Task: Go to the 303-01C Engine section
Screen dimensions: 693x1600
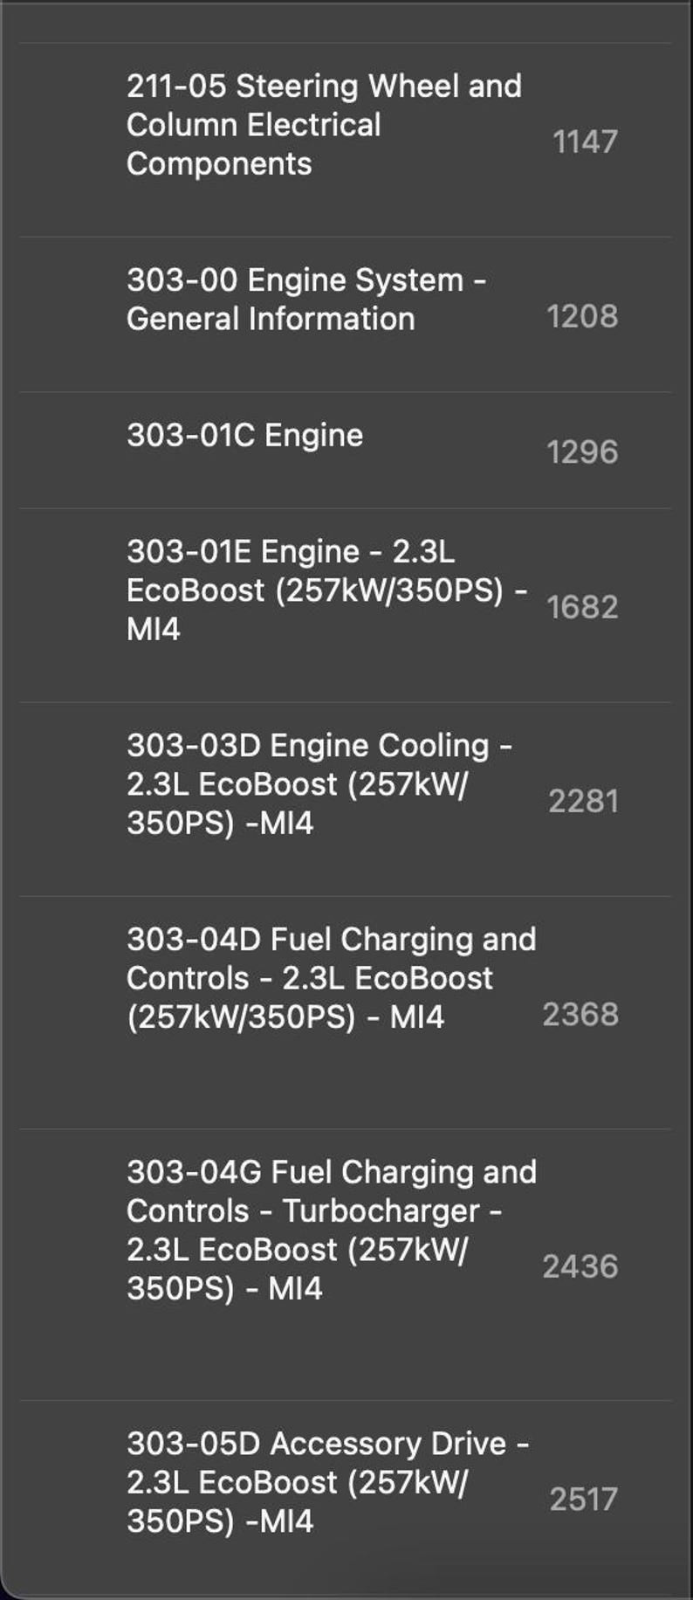Action: [245, 435]
